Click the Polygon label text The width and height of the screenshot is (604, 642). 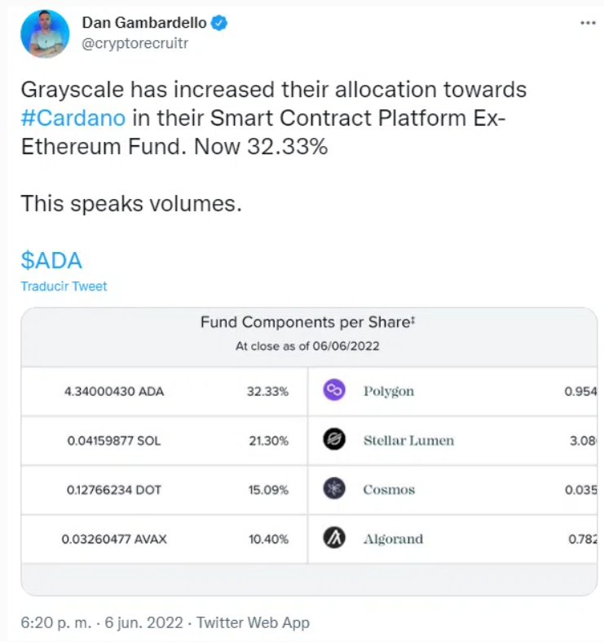click(x=389, y=392)
